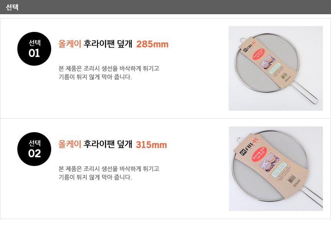Click the black 선택 01 circle badge
This screenshot has height=244, width=331.
click(34, 49)
